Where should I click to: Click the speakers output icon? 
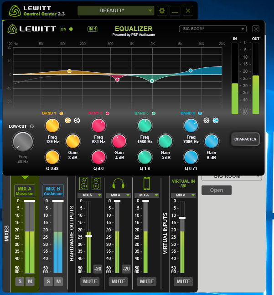tap(90, 183)
